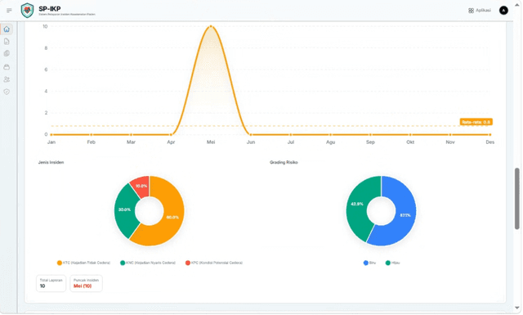Toggle KNC (Kejadian Nyaris Cedera) legend item

(x=148, y=263)
